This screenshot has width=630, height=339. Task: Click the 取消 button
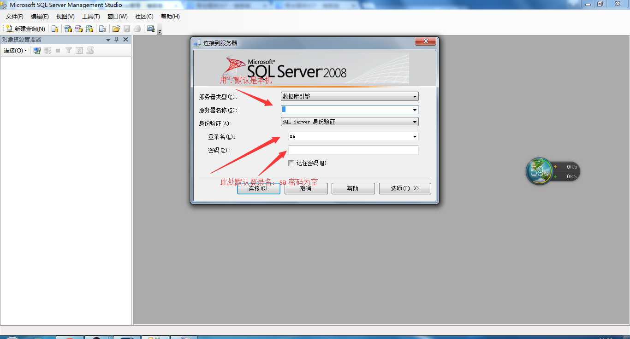[306, 188]
